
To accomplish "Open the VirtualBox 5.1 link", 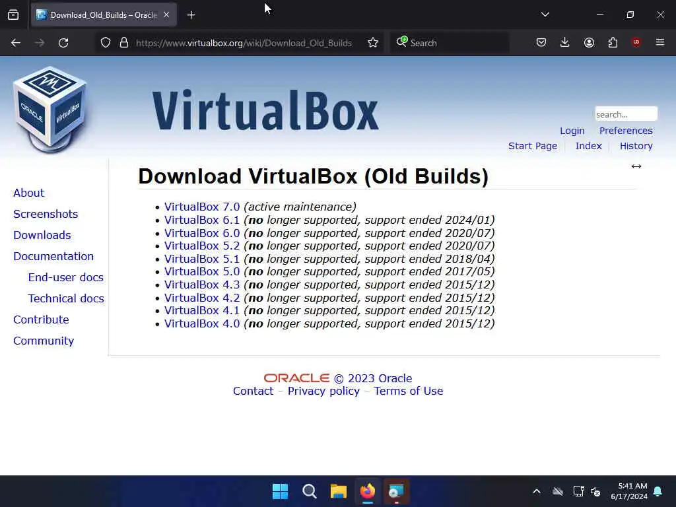I will [202, 259].
